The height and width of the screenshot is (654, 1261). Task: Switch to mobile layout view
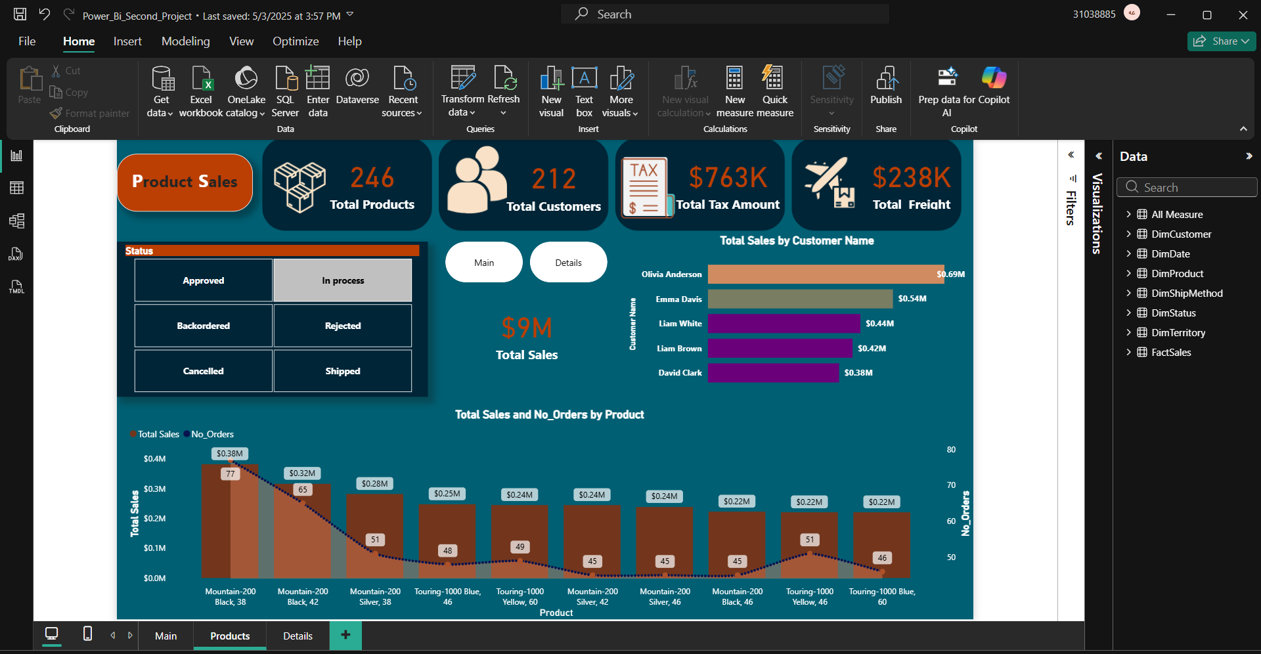pos(87,635)
